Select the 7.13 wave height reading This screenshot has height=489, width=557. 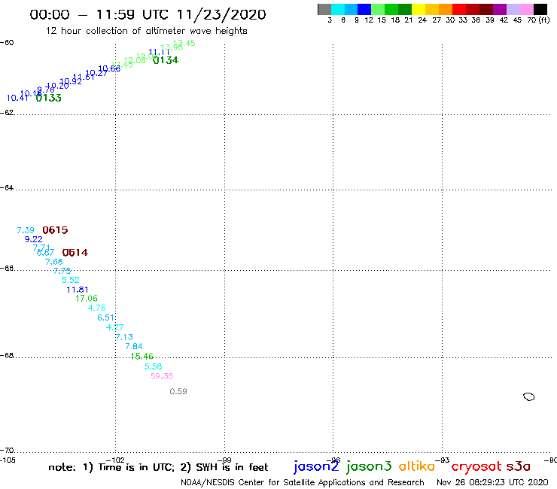[x=124, y=336]
